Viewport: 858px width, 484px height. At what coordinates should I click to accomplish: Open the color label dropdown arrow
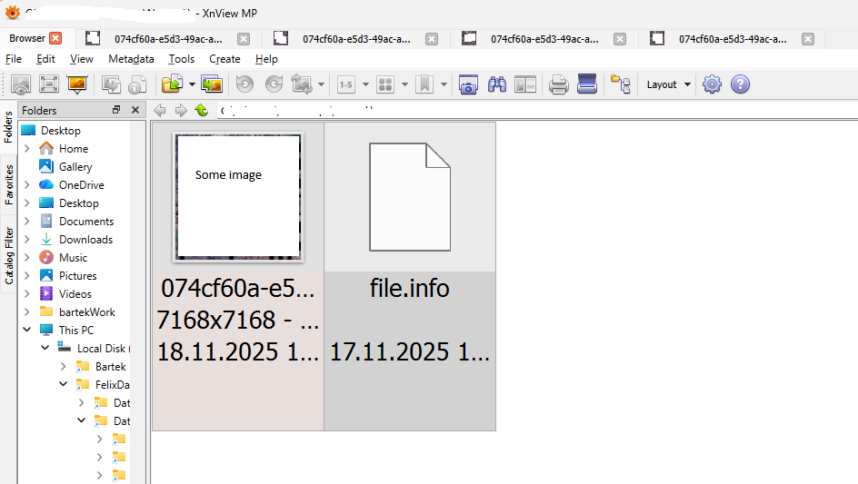pos(405,84)
